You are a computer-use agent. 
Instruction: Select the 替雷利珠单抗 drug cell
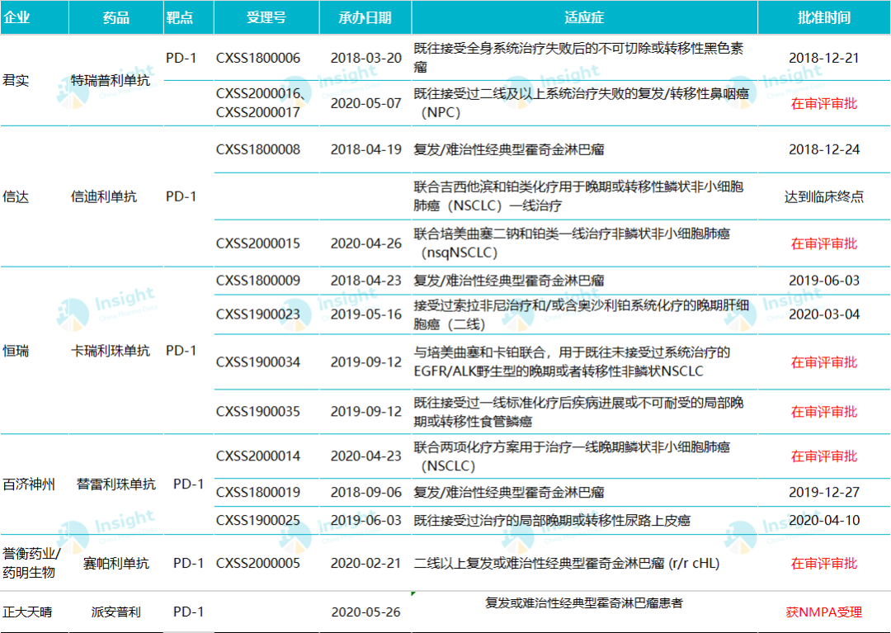click(116, 484)
